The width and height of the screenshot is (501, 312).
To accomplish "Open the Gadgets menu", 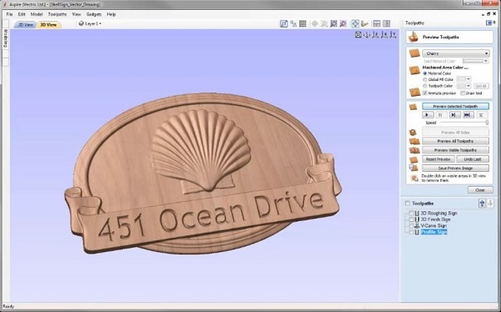I will pyautogui.click(x=94, y=14).
